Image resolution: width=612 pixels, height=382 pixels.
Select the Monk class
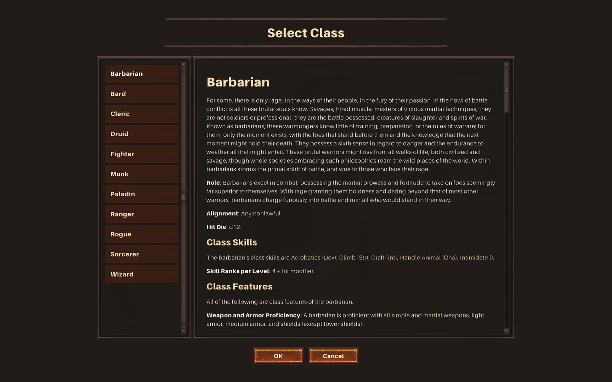141,174
